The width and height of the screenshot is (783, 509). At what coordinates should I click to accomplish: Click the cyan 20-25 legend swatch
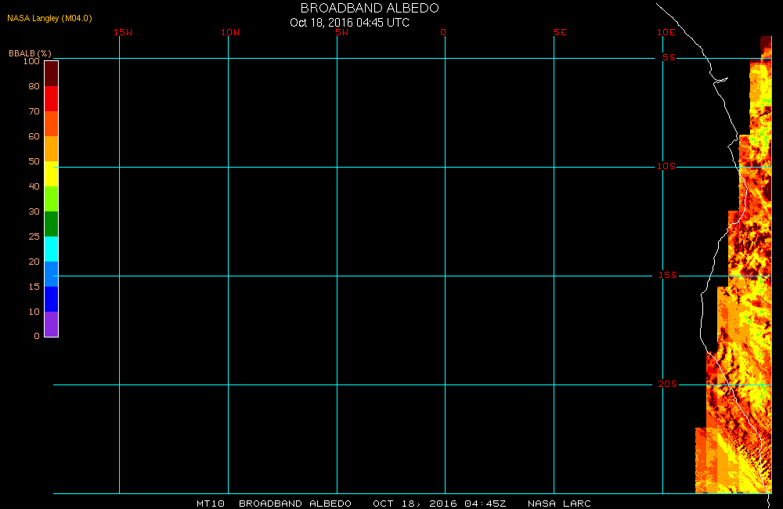point(52,249)
